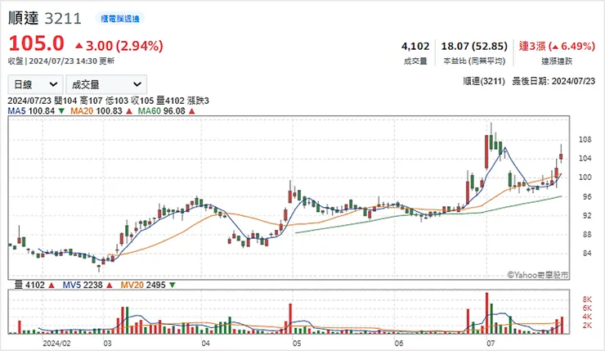Click the green down triangle after MV20 value
Viewport: 605px width, 351px height.
point(172,285)
